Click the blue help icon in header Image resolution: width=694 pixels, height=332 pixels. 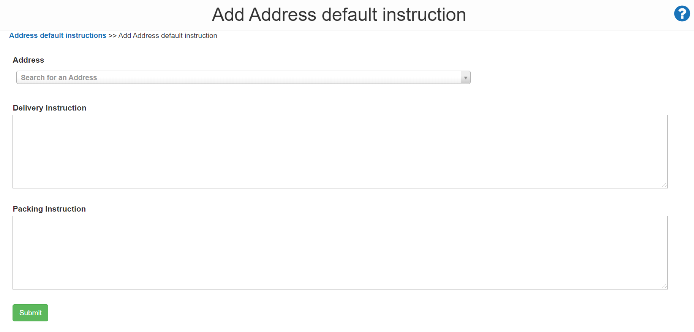pyautogui.click(x=682, y=14)
